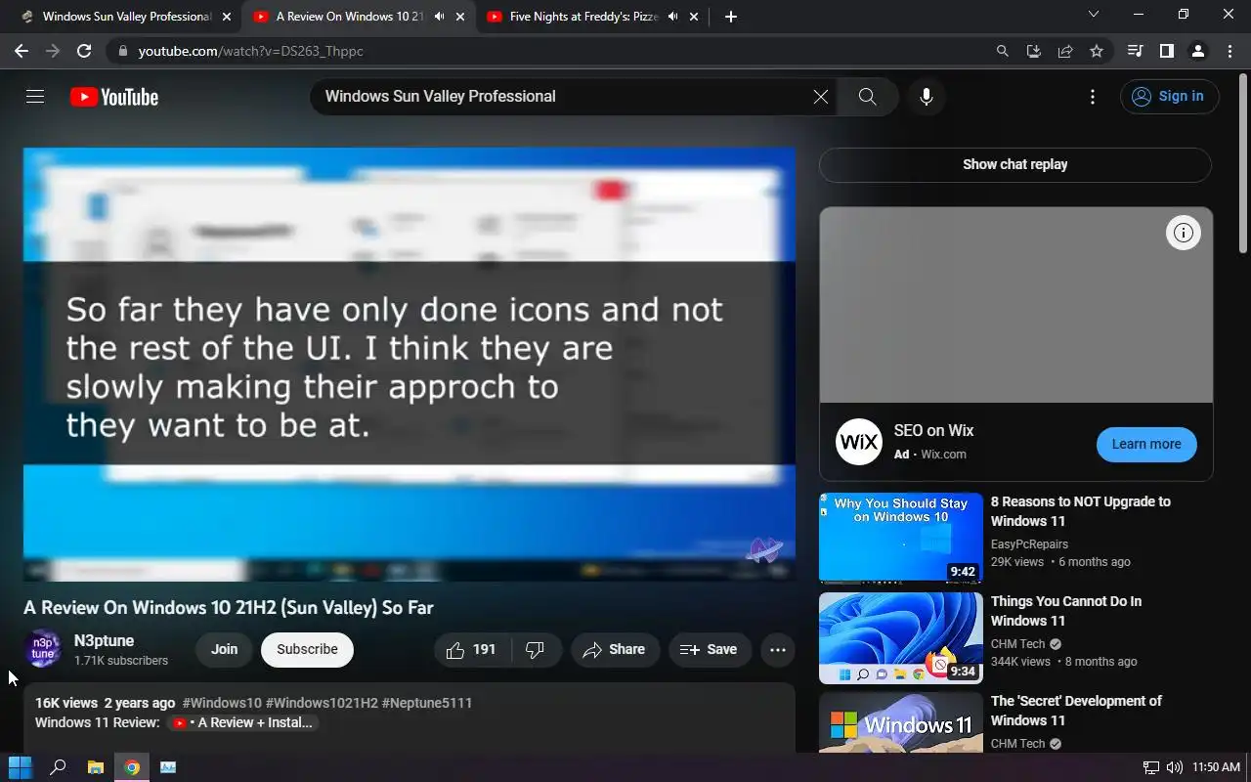Share this video

point(615,650)
